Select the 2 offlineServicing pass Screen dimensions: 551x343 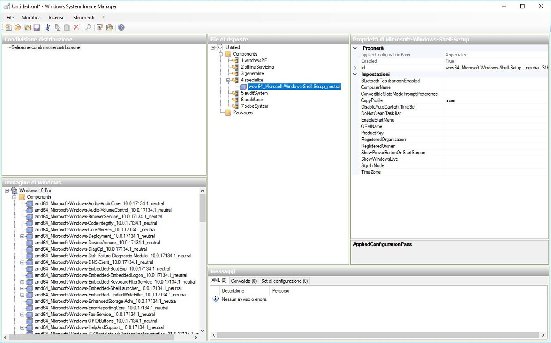(x=257, y=67)
